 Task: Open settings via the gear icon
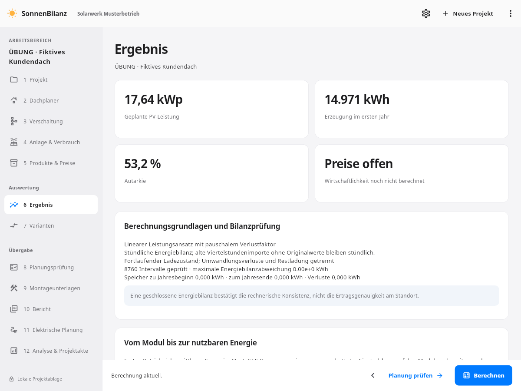click(x=426, y=13)
